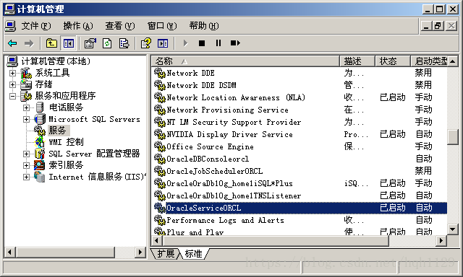
Task: Click the services list vertical scrollbar thumb
Action: [453, 137]
